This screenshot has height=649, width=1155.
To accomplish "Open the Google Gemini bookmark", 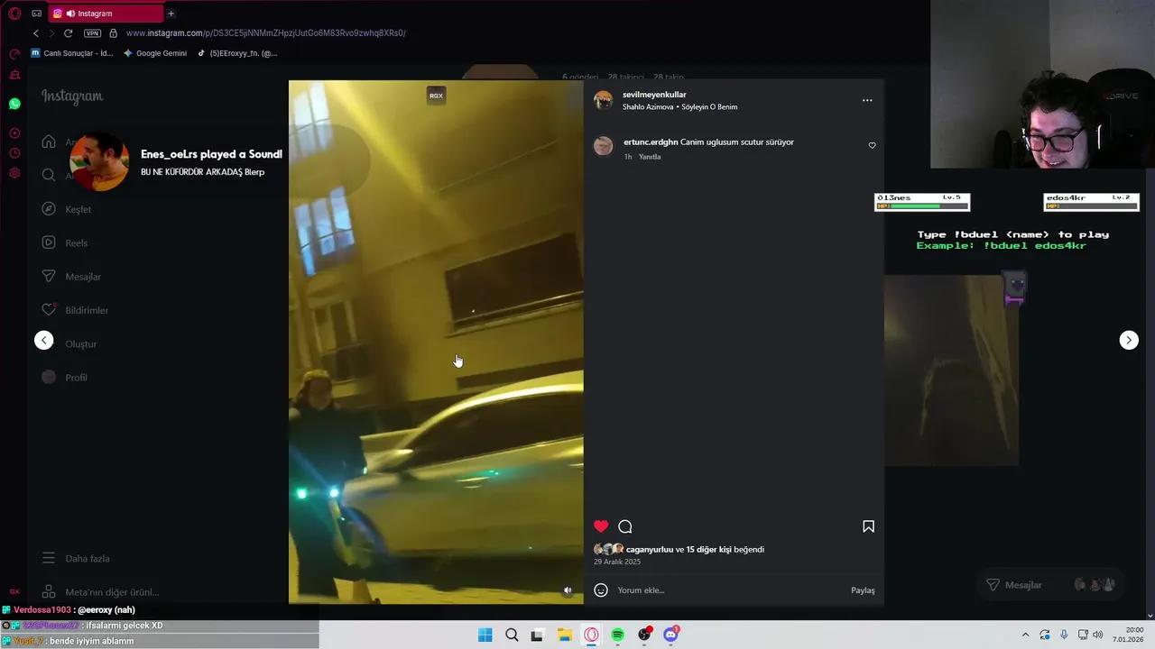I will point(155,53).
